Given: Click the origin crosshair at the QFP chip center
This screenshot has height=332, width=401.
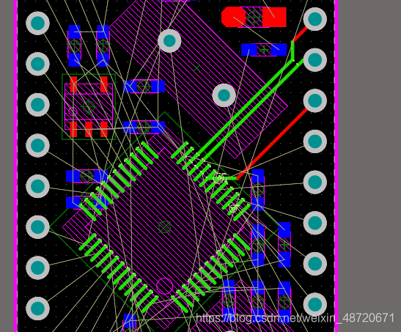Looking at the screenshot, I should [x=164, y=226].
